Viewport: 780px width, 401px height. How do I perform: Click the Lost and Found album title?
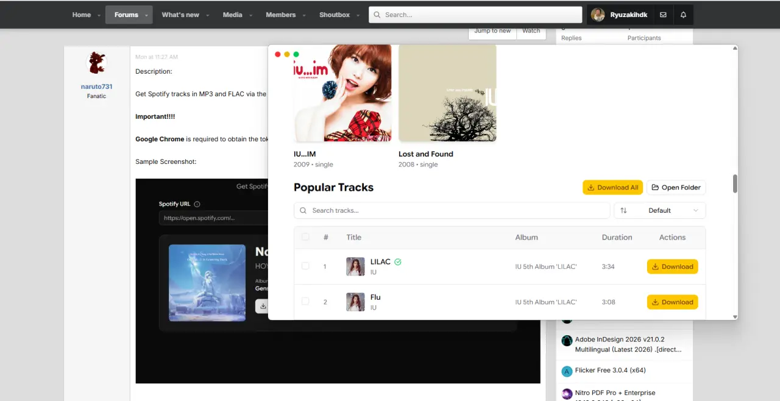(426, 154)
